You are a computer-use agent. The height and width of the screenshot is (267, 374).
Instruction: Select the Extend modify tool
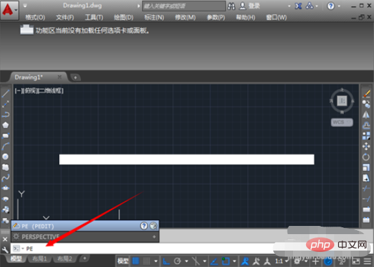pyautogui.click(x=366, y=199)
